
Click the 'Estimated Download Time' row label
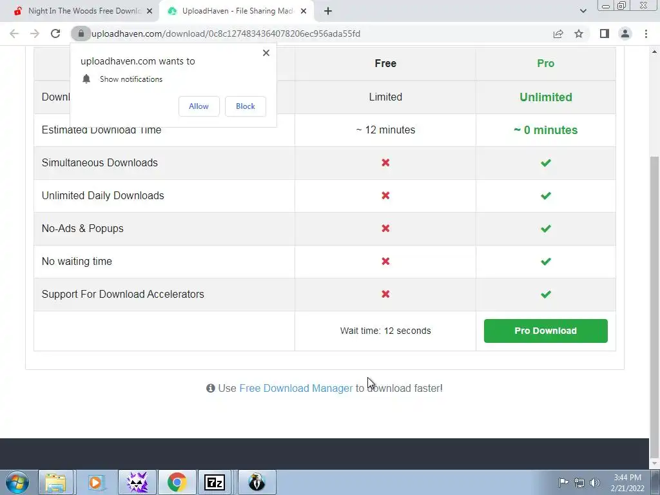coord(101,130)
